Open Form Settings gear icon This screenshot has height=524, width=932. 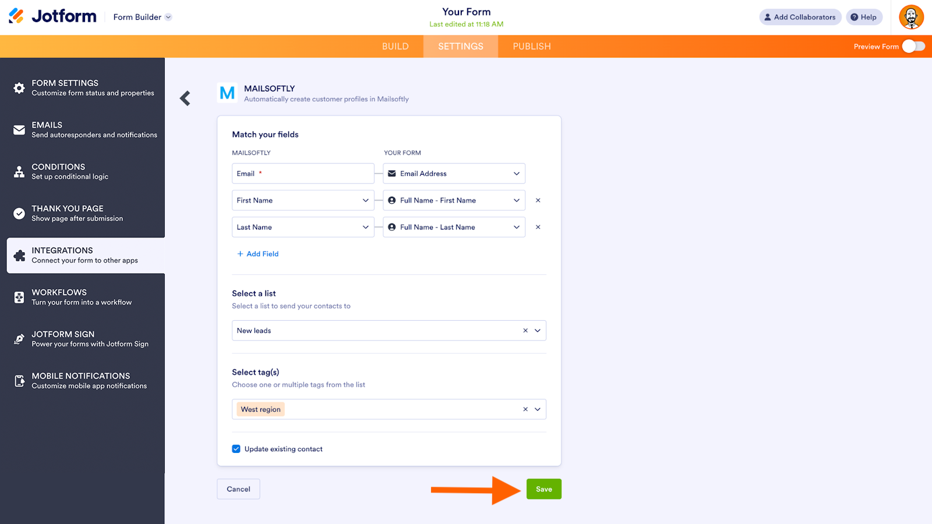click(x=19, y=88)
